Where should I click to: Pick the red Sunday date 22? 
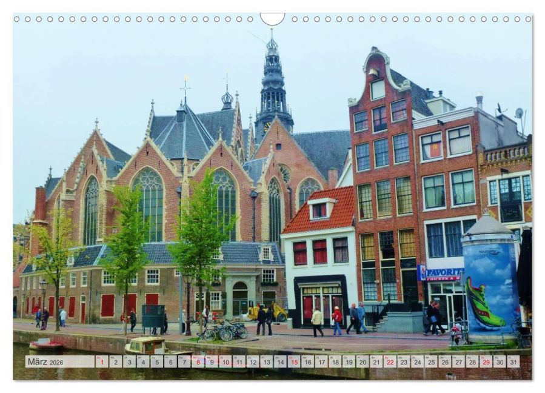tap(390, 361)
